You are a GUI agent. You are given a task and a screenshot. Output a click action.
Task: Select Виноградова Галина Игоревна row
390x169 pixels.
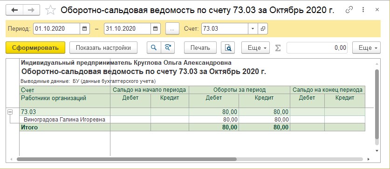click(65, 120)
